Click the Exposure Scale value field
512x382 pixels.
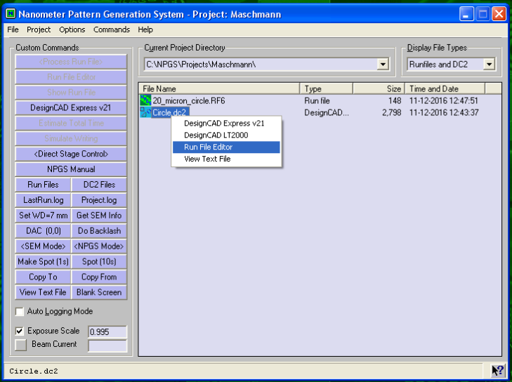(107, 331)
